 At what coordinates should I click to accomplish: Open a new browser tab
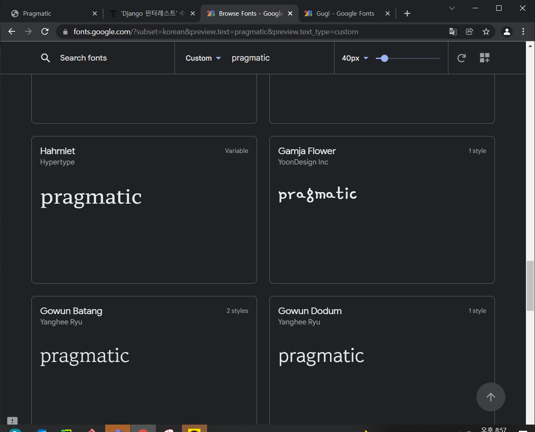pyautogui.click(x=407, y=14)
